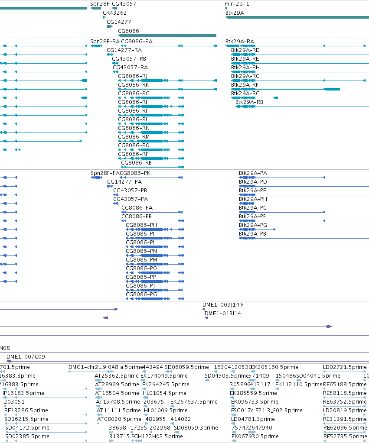This screenshot has height=443, width=369.
Task: Click transcript Btk29A-RC
Action: (x=245, y=76)
